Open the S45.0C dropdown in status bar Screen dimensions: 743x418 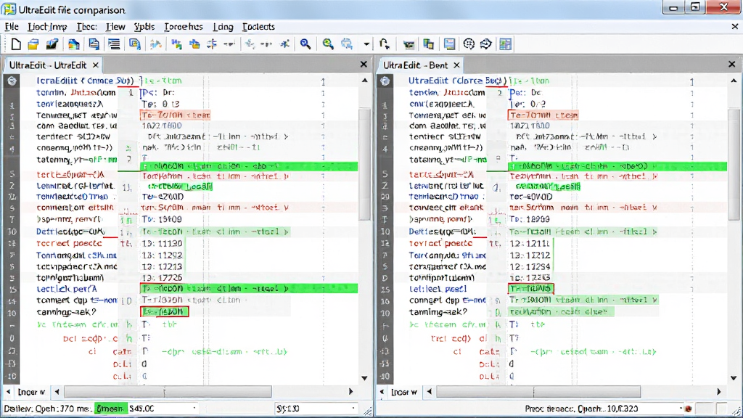coord(194,408)
